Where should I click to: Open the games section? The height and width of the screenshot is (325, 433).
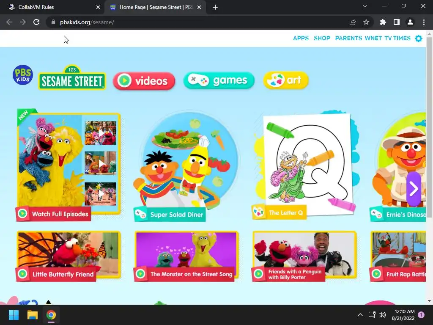pos(219,80)
